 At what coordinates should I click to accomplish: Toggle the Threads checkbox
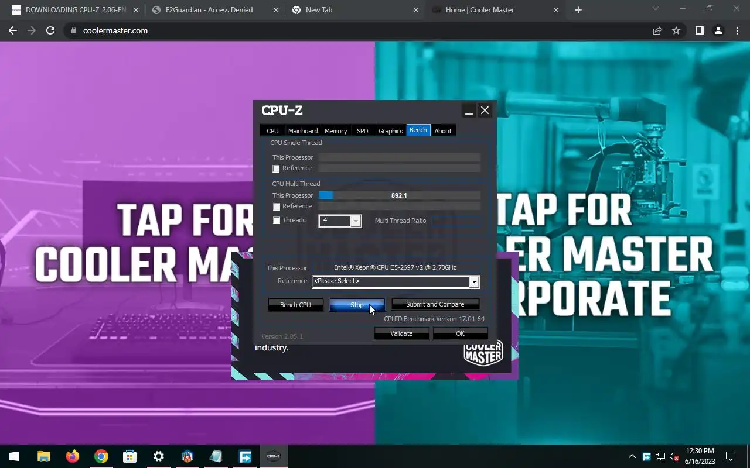[x=277, y=221]
